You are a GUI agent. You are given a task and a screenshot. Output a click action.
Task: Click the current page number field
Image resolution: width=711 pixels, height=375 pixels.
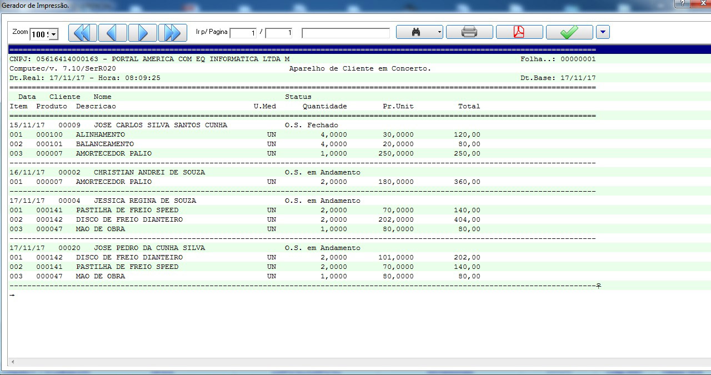[243, 33]
